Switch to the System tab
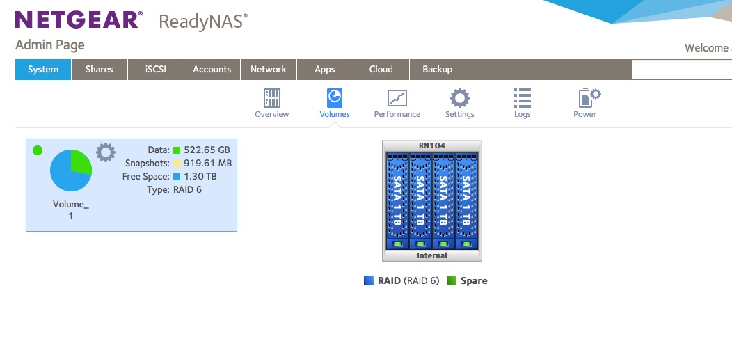Viewport: 732px width, 364px height. (x=43, y=70)
